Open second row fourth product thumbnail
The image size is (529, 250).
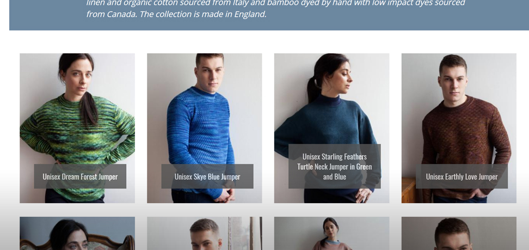click(x=459, y=234)
